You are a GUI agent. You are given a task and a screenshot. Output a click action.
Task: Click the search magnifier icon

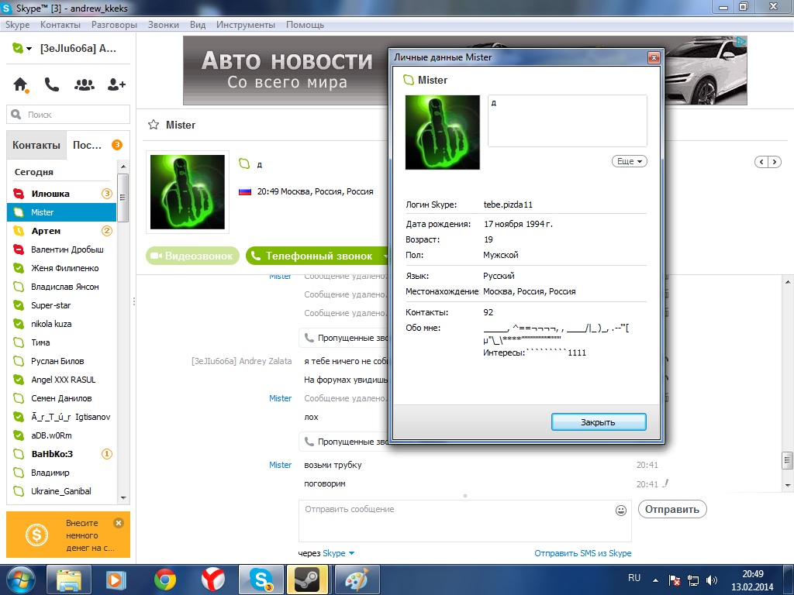16,115
